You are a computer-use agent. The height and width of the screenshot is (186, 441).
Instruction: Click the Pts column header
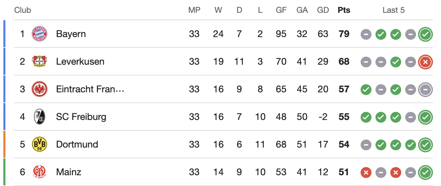344,10
